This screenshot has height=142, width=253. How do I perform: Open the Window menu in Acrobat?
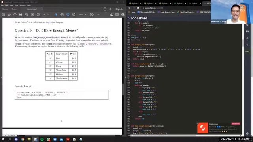[x=23, y=5]
